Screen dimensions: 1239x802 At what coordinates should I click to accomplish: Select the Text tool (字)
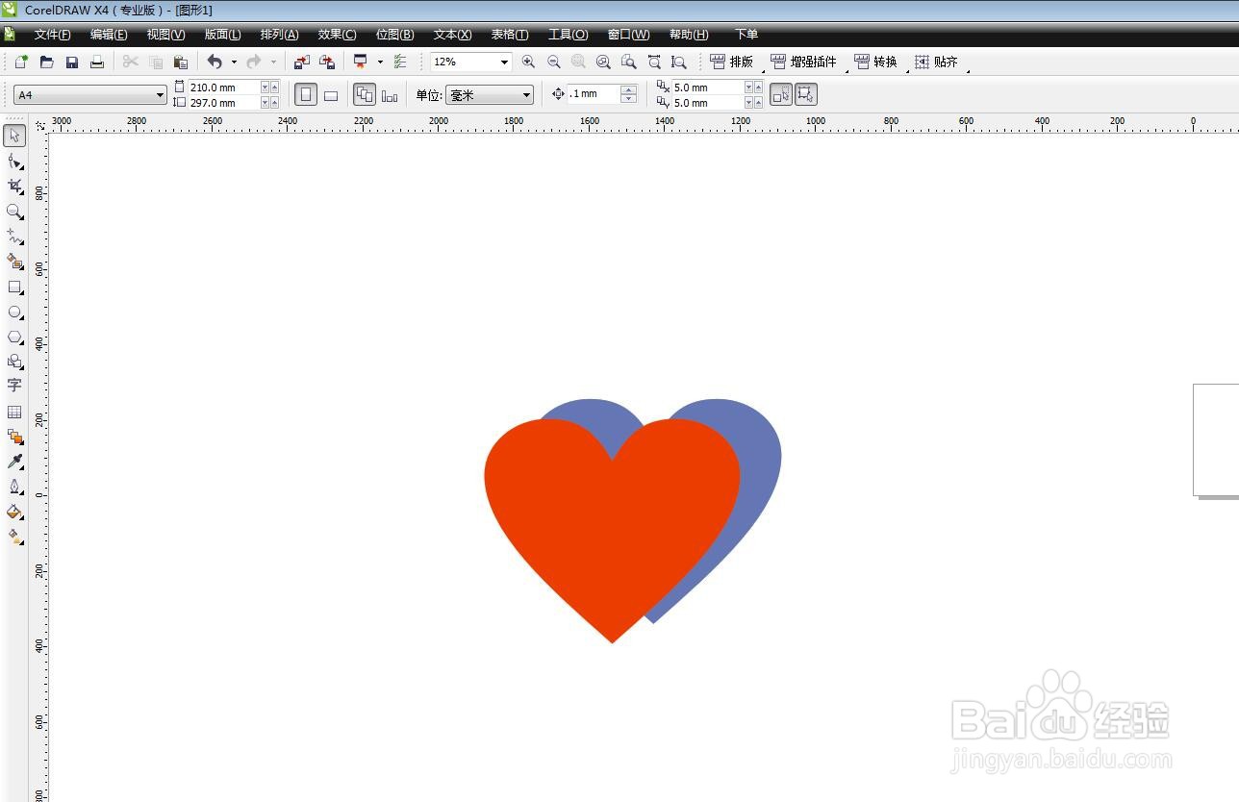click(14, 386)
